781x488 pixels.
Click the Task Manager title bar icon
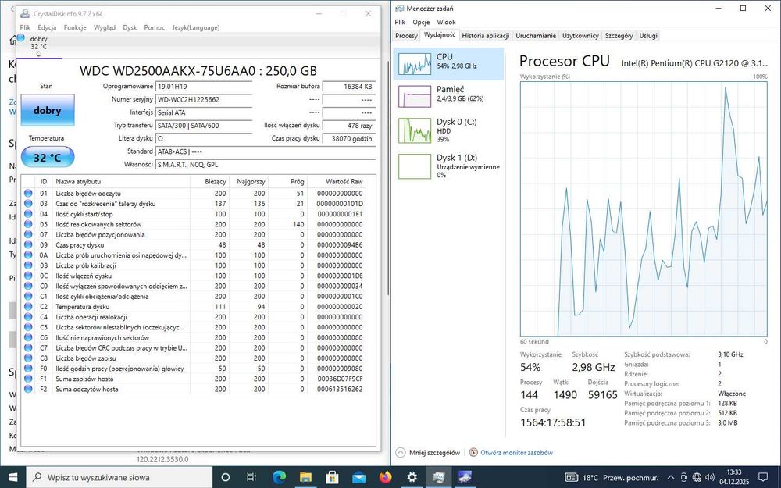pyautogui.click(x=399, y=9)
